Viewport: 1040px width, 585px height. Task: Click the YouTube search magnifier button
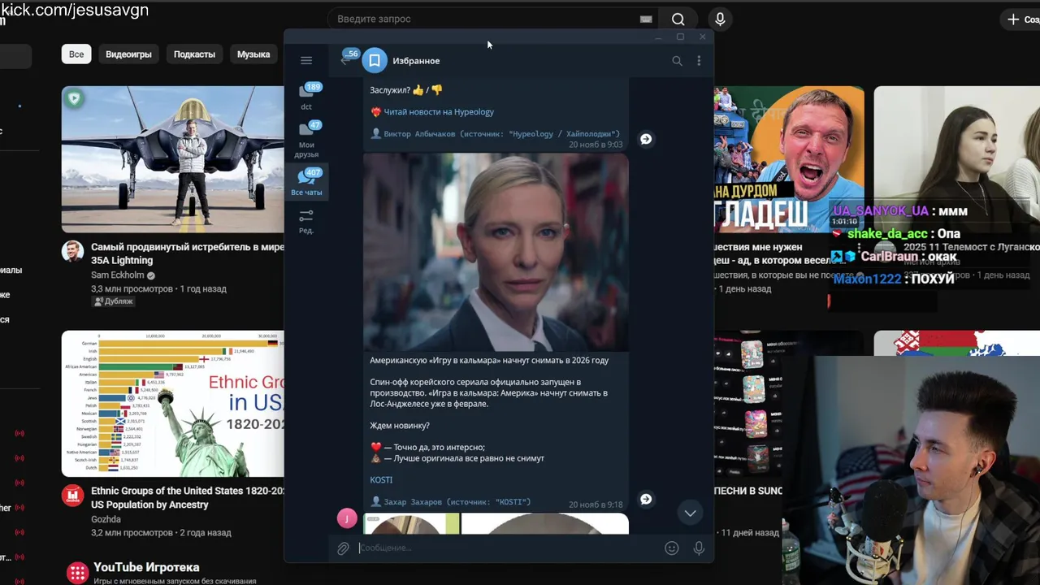pos(678,19)
